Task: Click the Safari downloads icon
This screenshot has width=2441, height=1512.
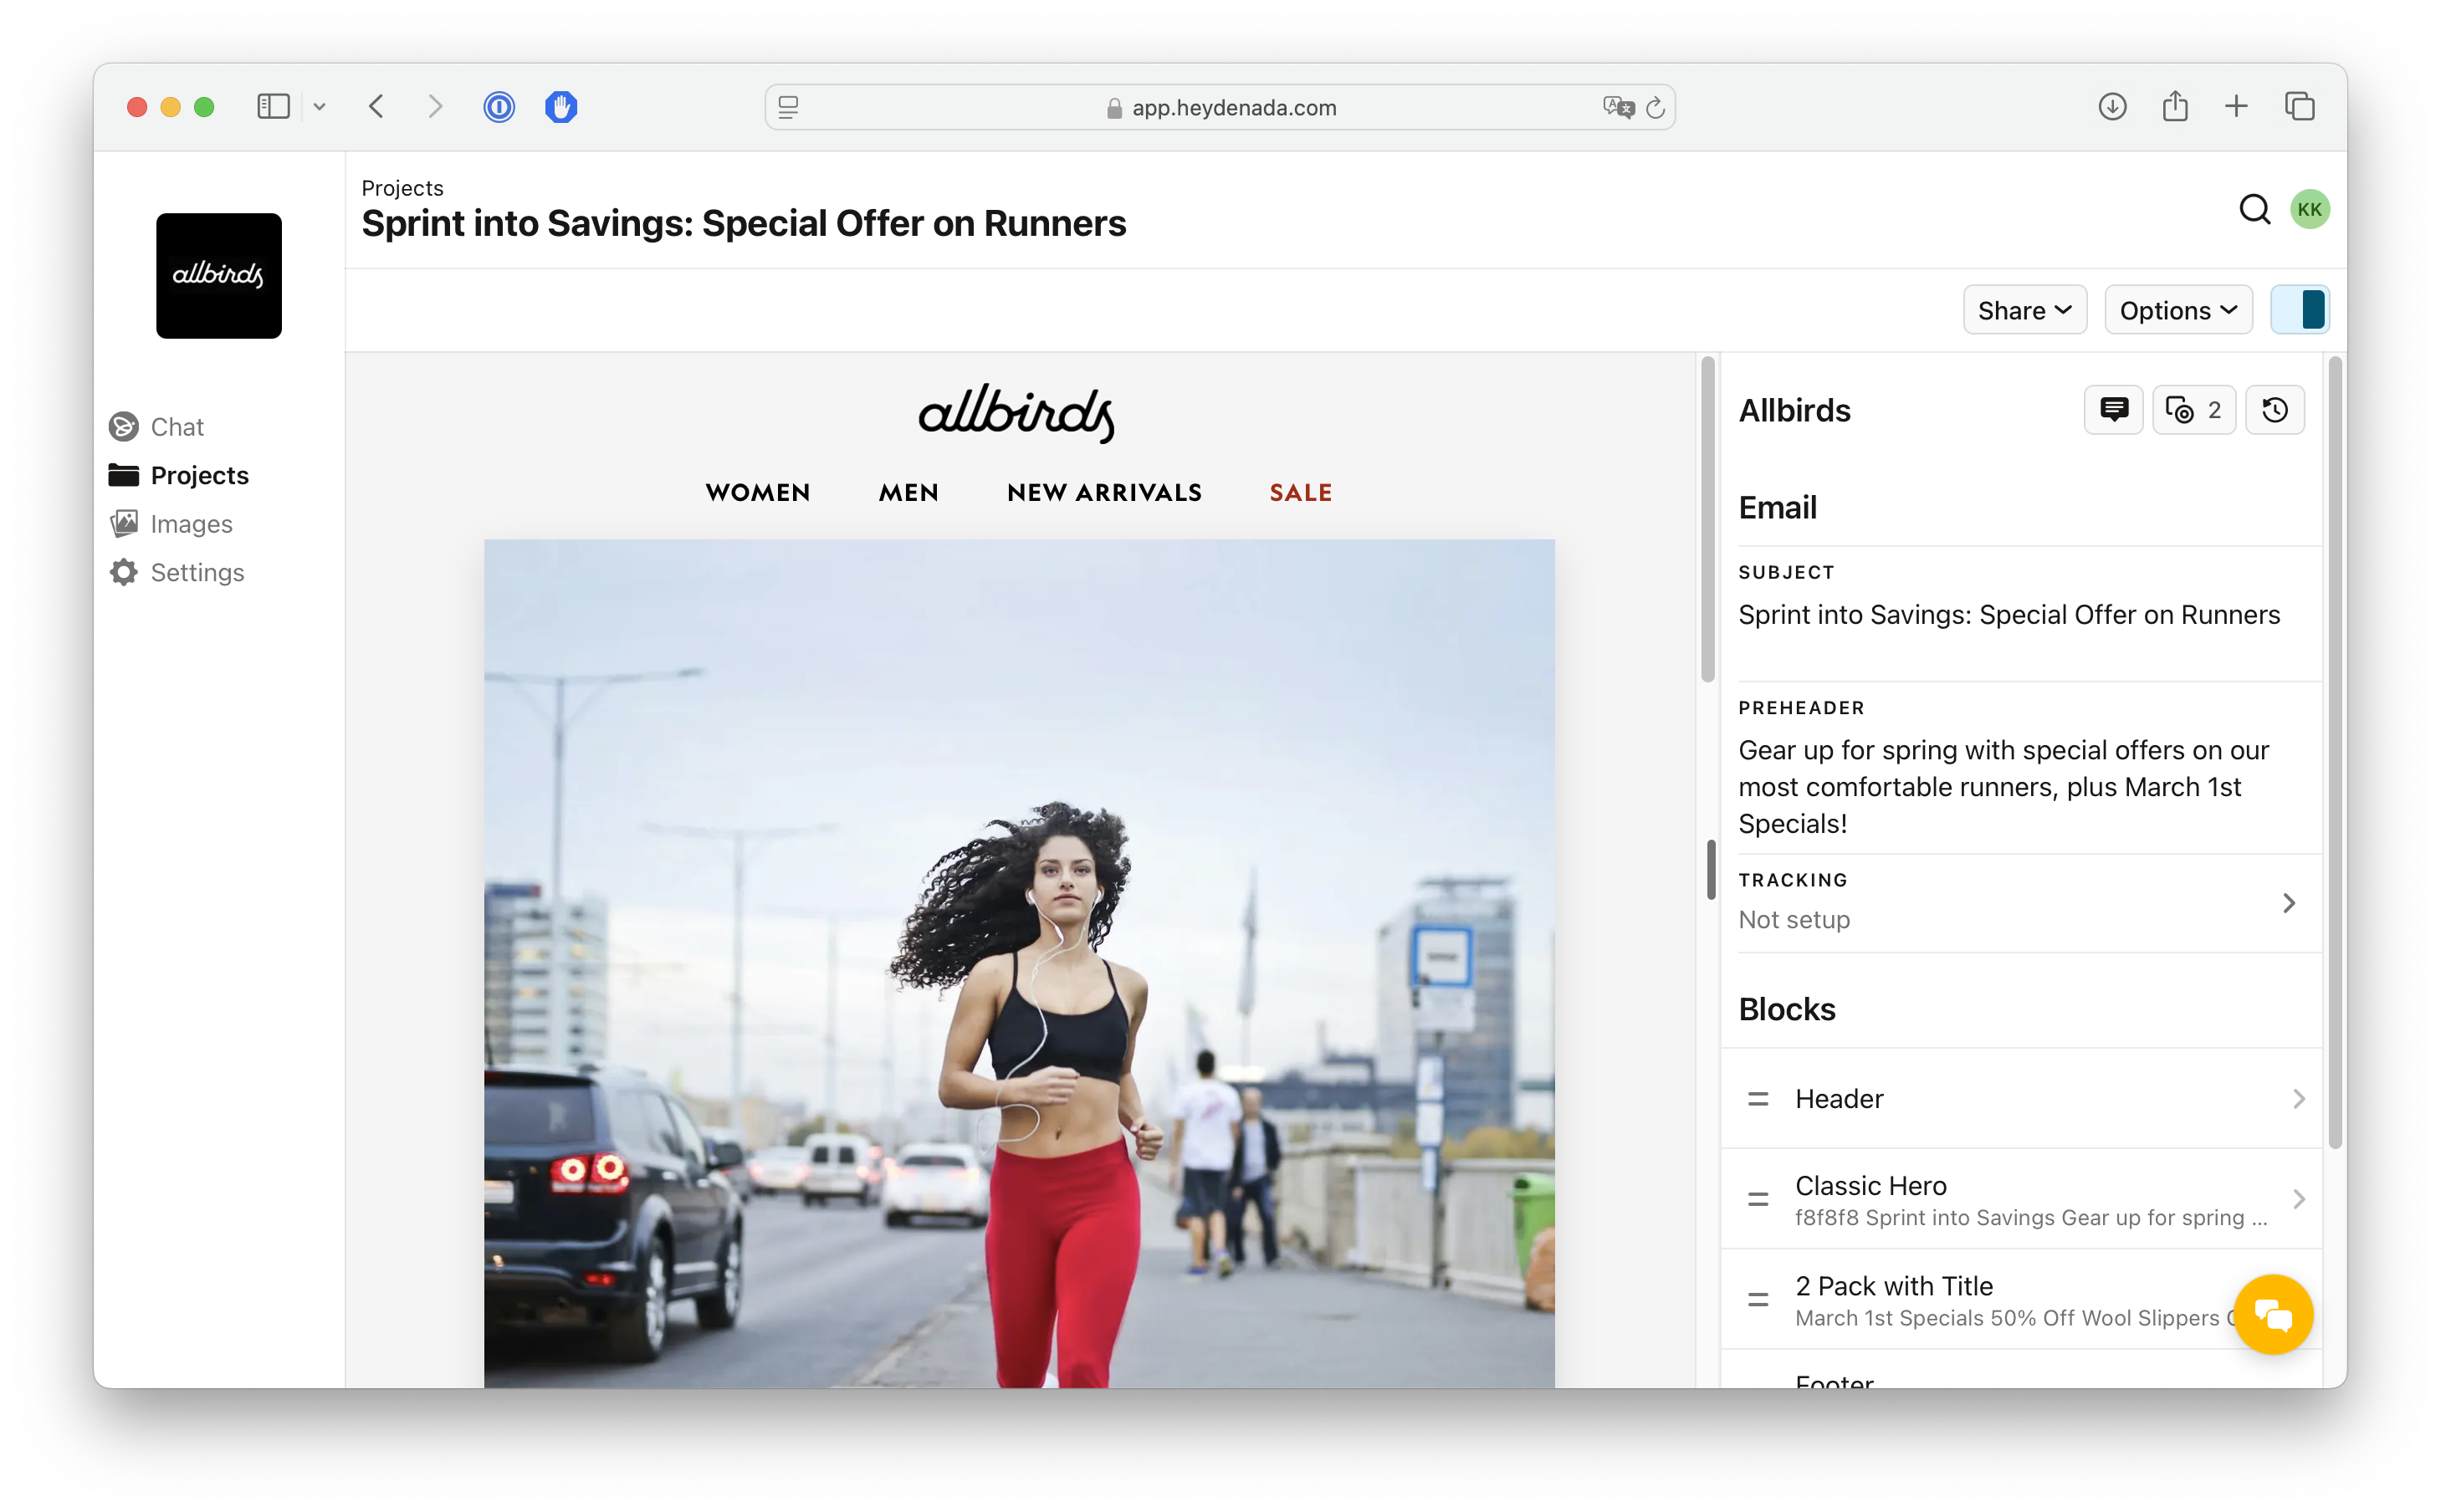Action: [x=2112, y=107]
